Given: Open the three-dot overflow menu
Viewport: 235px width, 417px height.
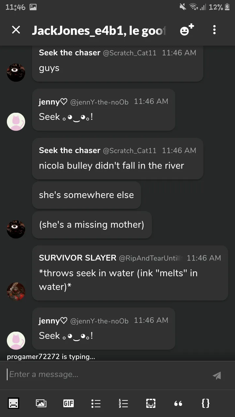Looking at the screenshot, I should pyautogui.click(x=214, y=30).
